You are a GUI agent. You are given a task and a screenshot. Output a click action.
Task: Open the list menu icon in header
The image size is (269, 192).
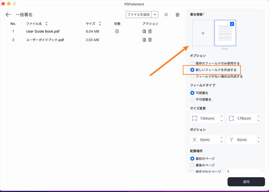(x=166, y=15)
